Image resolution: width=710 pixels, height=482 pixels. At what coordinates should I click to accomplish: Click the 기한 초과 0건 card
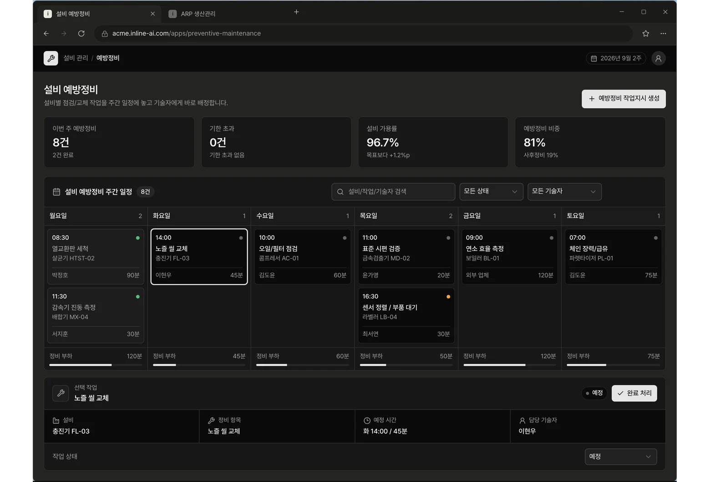276,142
